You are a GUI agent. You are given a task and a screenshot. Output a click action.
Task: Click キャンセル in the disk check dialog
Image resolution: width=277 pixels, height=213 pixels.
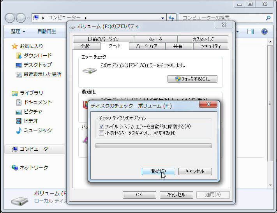(195, 171)
